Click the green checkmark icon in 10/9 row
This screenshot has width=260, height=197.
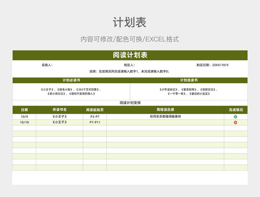tap(235, 117)
